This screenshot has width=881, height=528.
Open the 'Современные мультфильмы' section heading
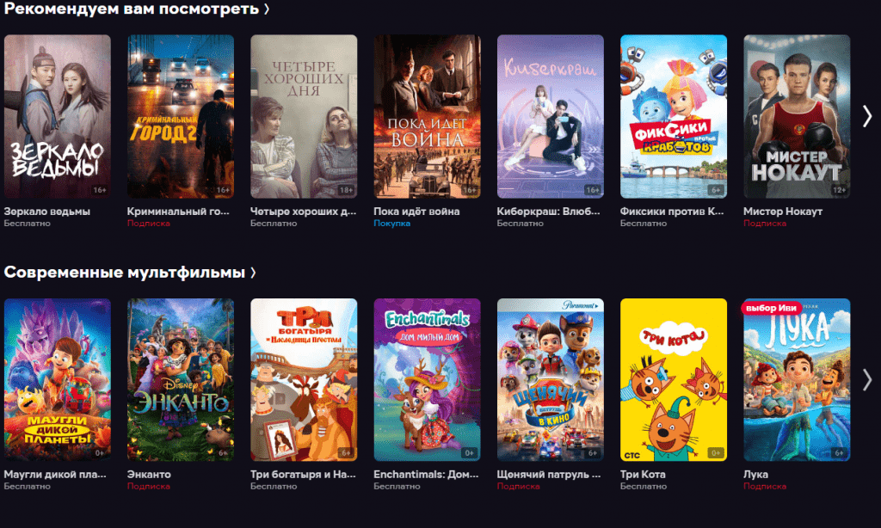pos(124,273)
